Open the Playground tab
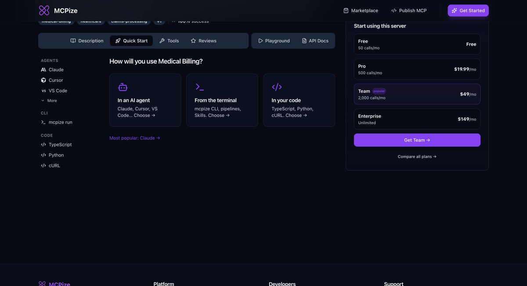The height and width of the screenshot is (286, 527). pyautogui.click(x=274, y=41)
